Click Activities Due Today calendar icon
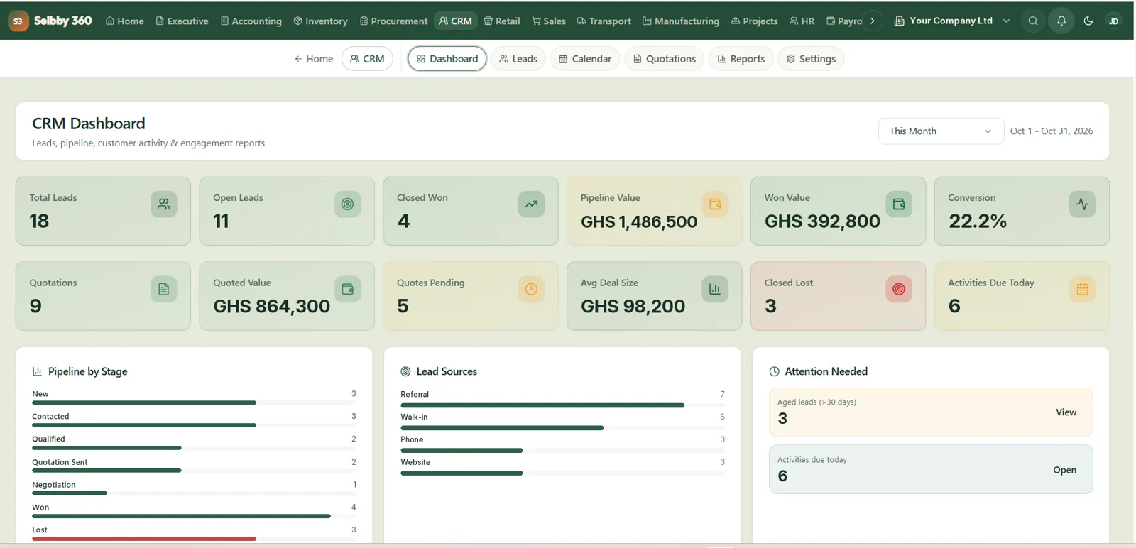The image size is (1136, 548). click(x=1082, y=289)
